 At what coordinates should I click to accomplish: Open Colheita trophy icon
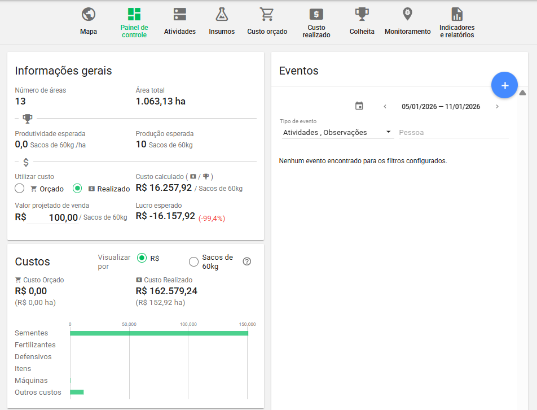click(x=362, y=15)
